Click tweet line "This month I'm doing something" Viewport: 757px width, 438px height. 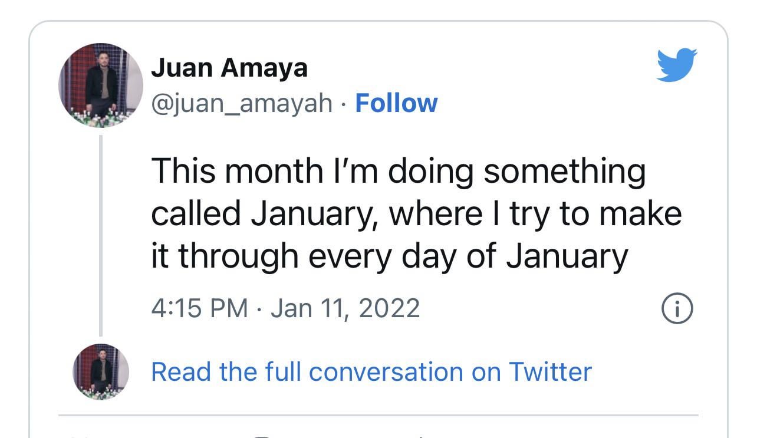399,171
